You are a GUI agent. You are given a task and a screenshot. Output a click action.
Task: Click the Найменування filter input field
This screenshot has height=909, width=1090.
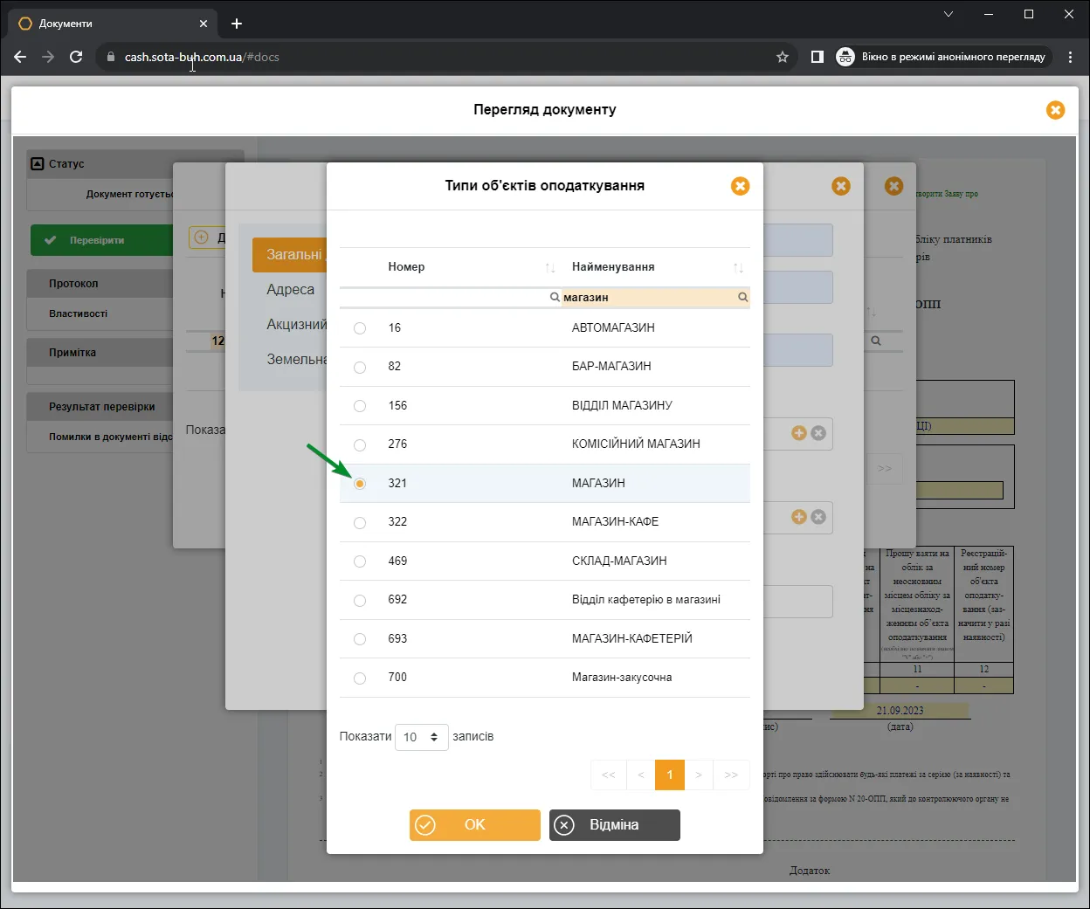click(649, 297)
